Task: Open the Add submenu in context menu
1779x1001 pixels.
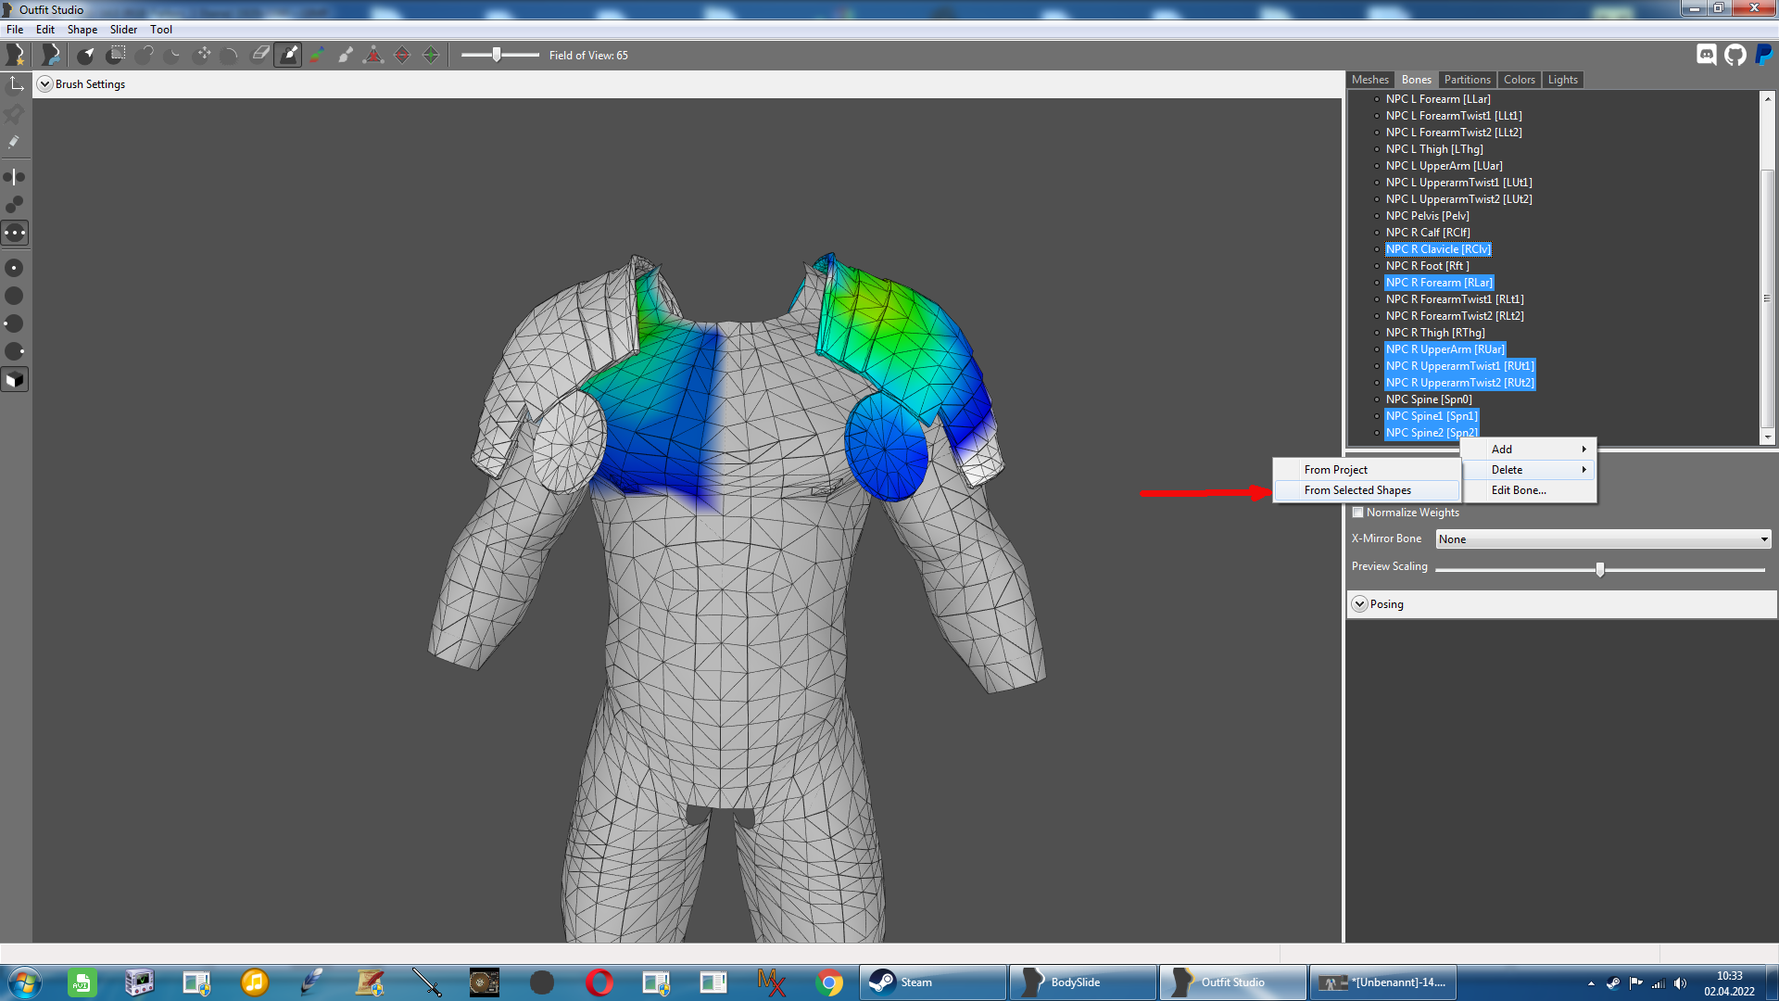Action: tap(1529, 450)
